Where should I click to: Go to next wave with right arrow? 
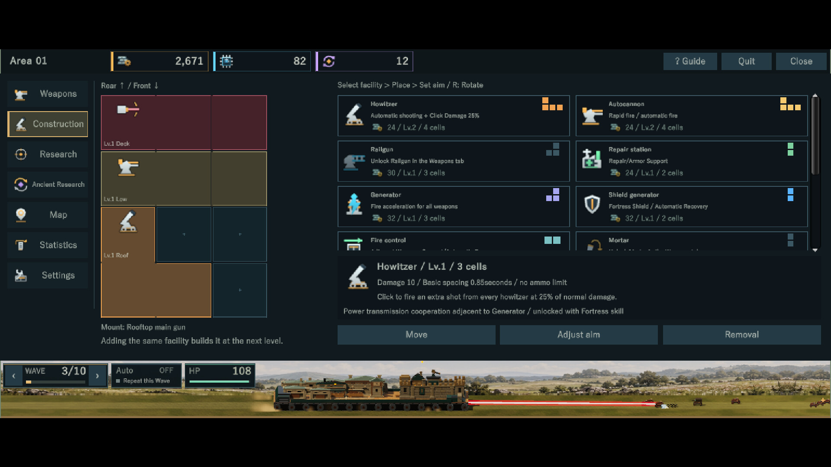coord(97,376)
